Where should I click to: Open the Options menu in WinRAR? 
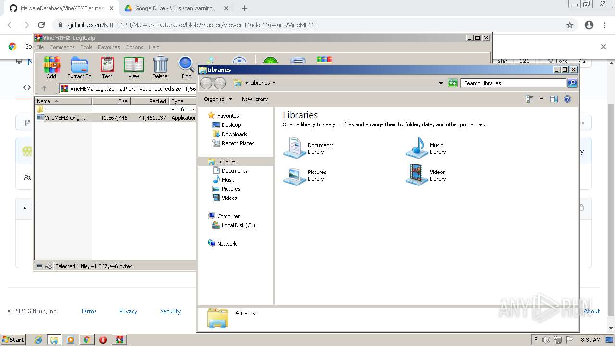(x=135, y=47)
